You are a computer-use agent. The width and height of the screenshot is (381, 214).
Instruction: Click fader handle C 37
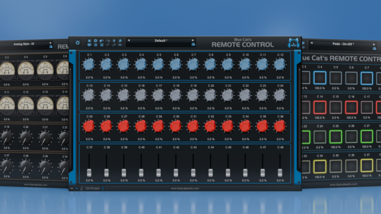point(89,172)
